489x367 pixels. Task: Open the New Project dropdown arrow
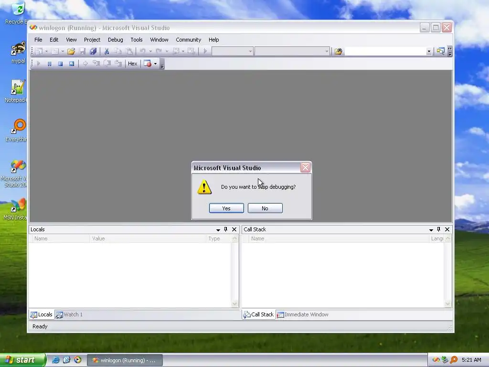coord(46,51)
